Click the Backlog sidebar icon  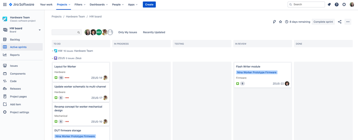tap(5, 39)
